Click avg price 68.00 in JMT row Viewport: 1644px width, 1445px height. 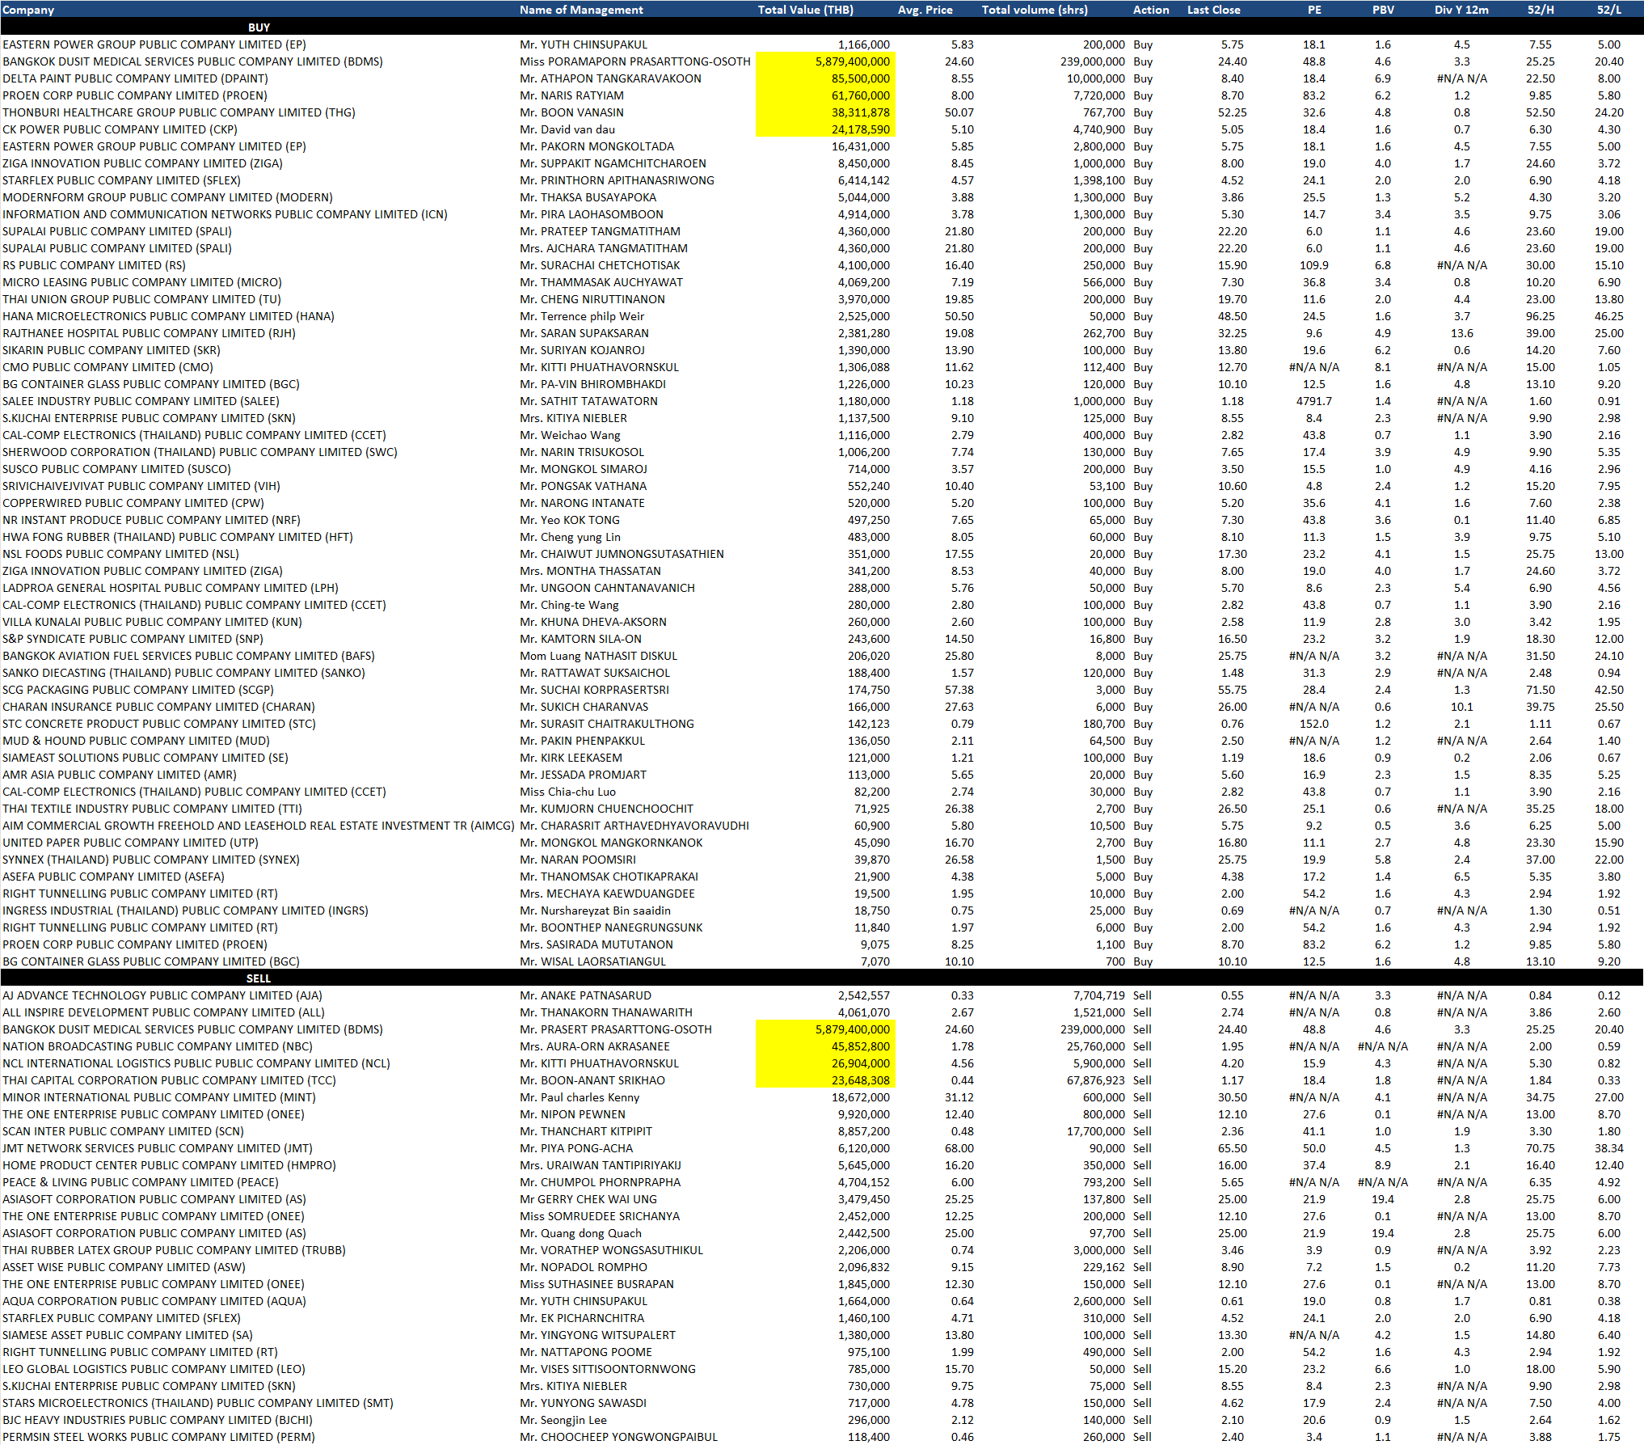point(959,1148)
